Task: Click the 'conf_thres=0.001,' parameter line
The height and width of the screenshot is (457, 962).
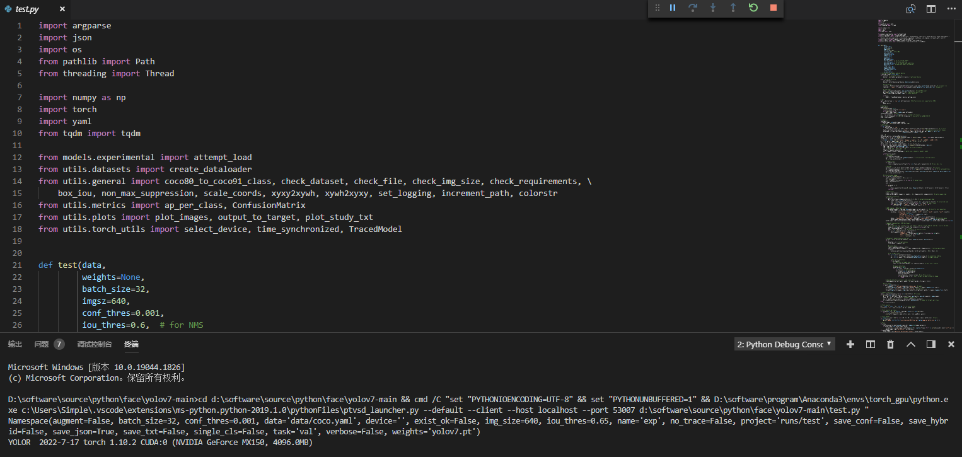Action: (x=123, y=313)
